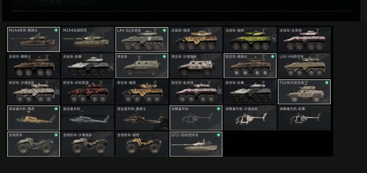Select the LAV-G1步战车 vehicle card
The width and height of the screenshot is (367, 173).
pyautogui.click(x=142, y=39)
